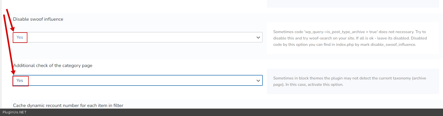
Task: Open the PluginUs.NET footer link
Action: coord(15,112)
